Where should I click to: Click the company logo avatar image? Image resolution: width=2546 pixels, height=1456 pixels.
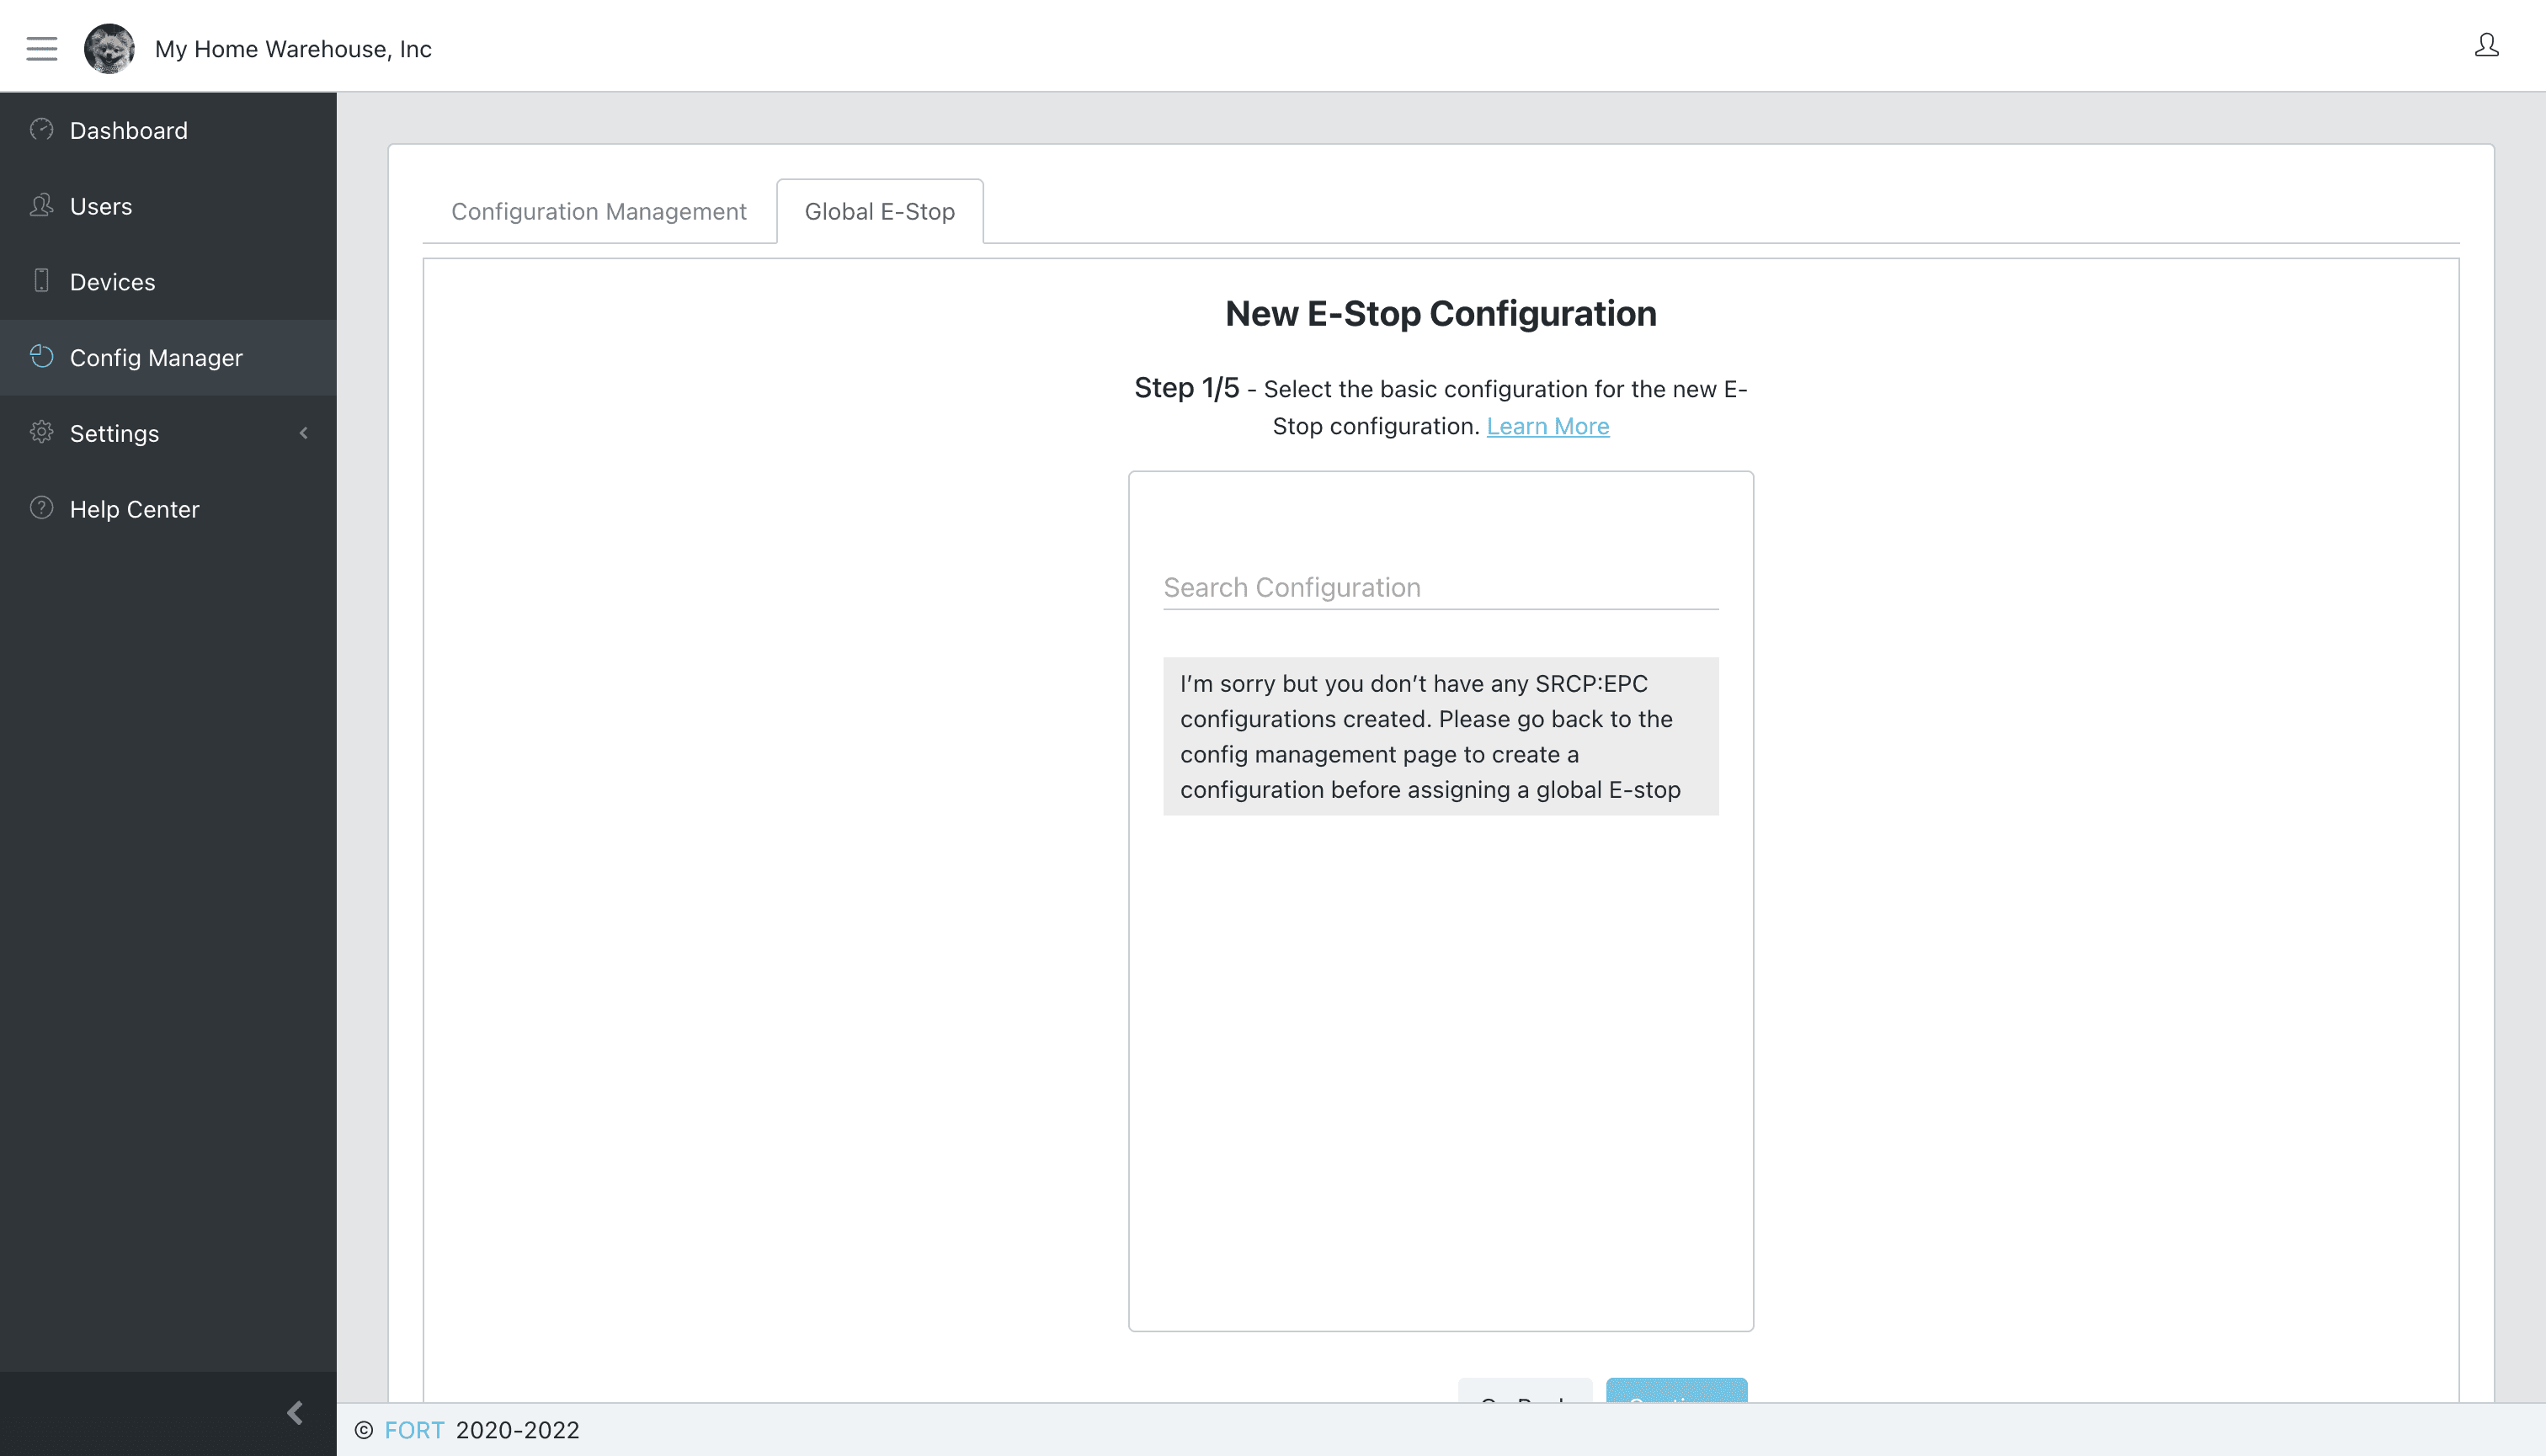[109, 49]
